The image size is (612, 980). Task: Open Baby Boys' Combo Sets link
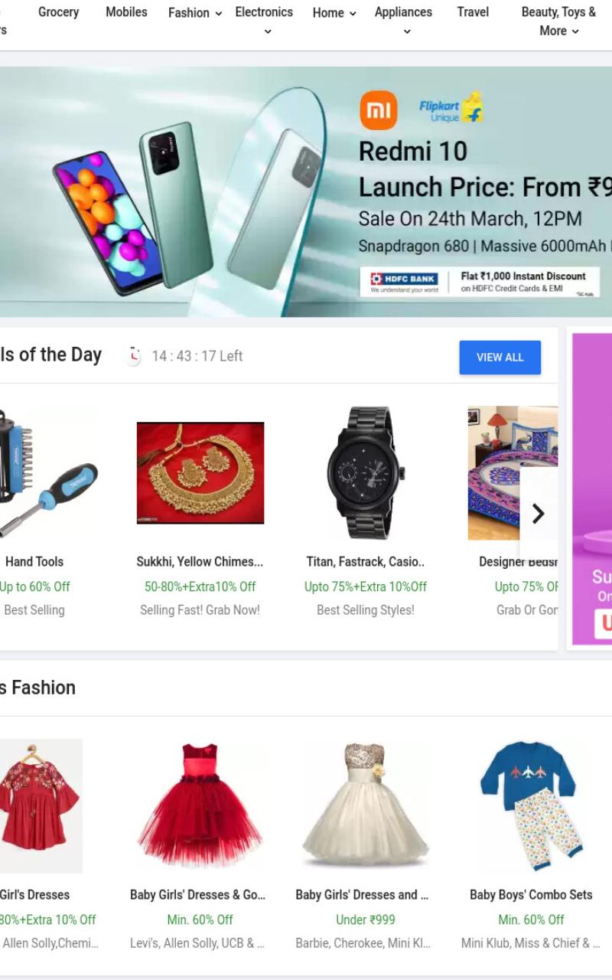coord(531,894)
